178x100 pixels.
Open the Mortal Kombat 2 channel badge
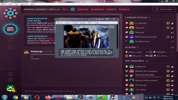10,29
